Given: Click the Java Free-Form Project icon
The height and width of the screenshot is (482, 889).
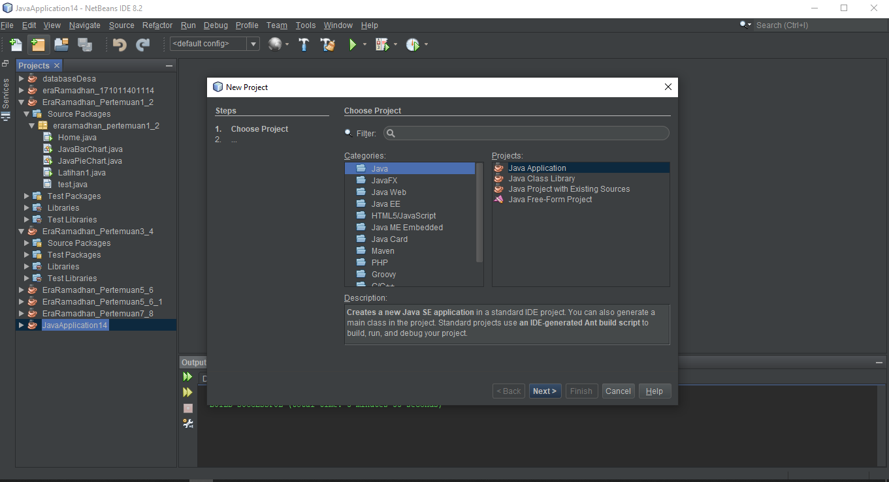Looking at the screenshot, I should tap(499, 200).
